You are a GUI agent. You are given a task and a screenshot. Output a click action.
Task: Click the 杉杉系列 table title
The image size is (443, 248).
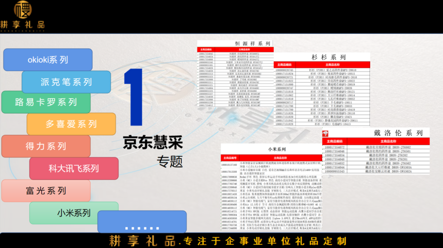pos(329,57)
